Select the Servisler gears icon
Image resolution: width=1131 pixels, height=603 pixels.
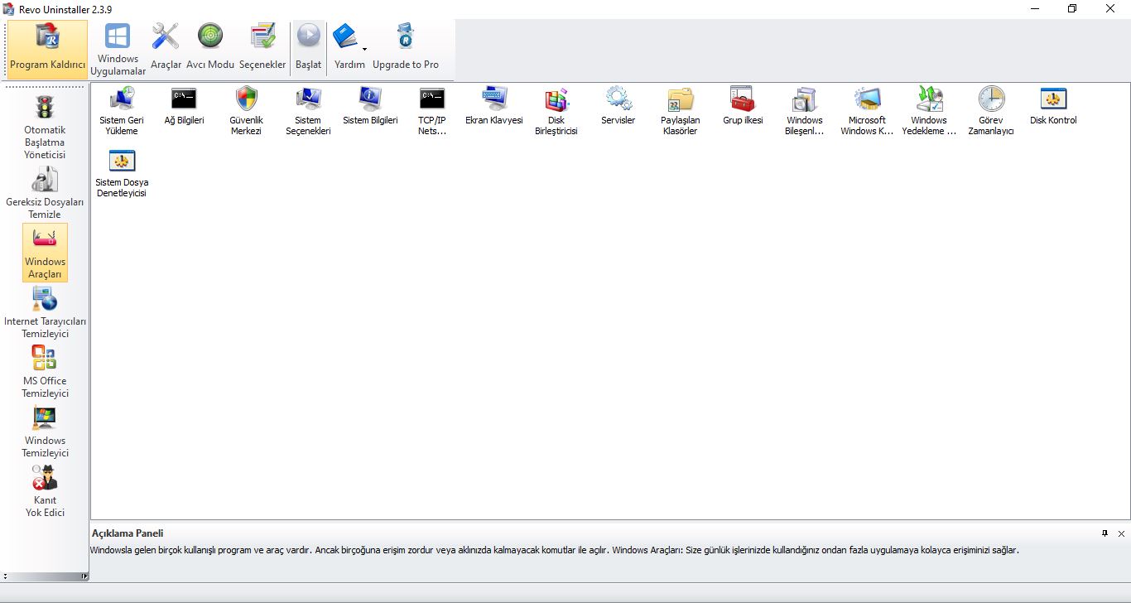click(618, 99)
